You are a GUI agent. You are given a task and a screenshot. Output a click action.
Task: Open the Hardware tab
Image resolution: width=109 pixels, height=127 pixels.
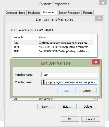[34, 13]
